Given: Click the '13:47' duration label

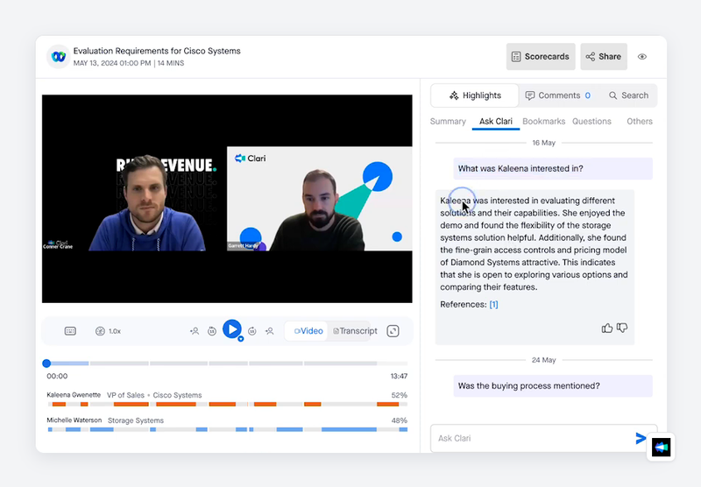Looking at the screenshot, I should click(x=399, y=376).
